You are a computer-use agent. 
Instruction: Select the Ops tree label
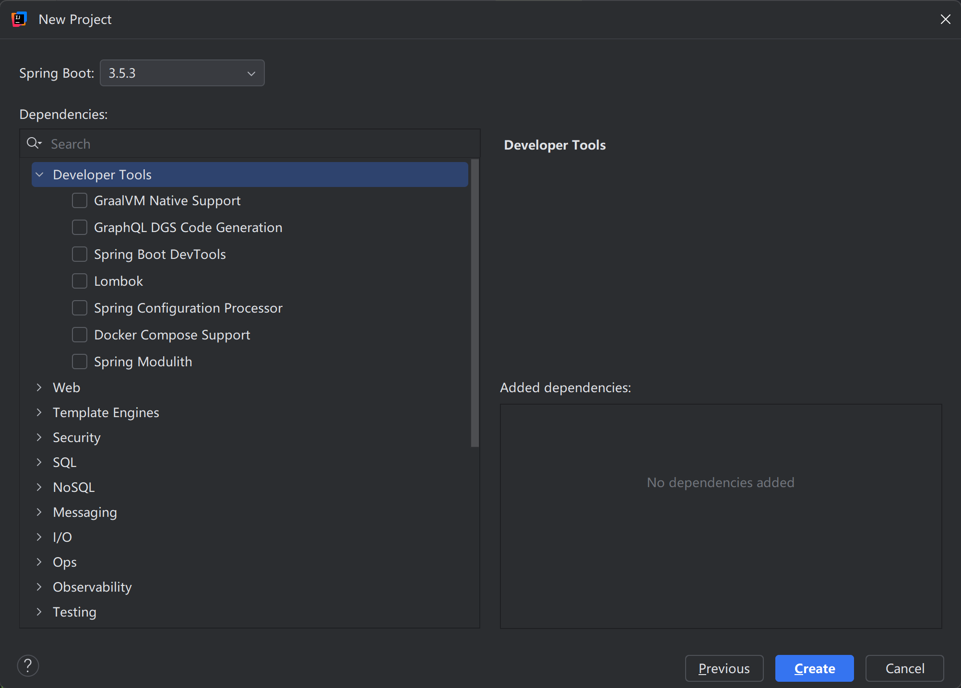point(65,562)
